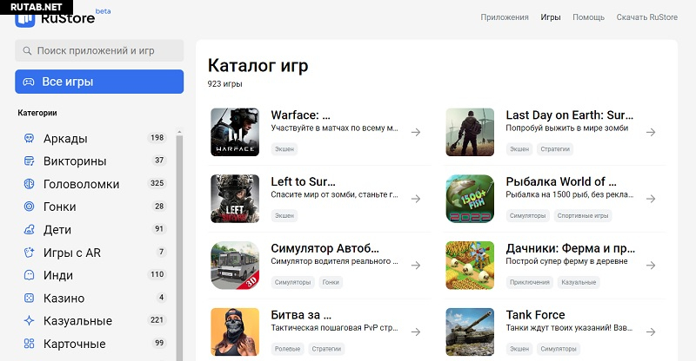Click the Warface game thumbnail
This screenshot has height=361, width=696.
click(235, 132)
